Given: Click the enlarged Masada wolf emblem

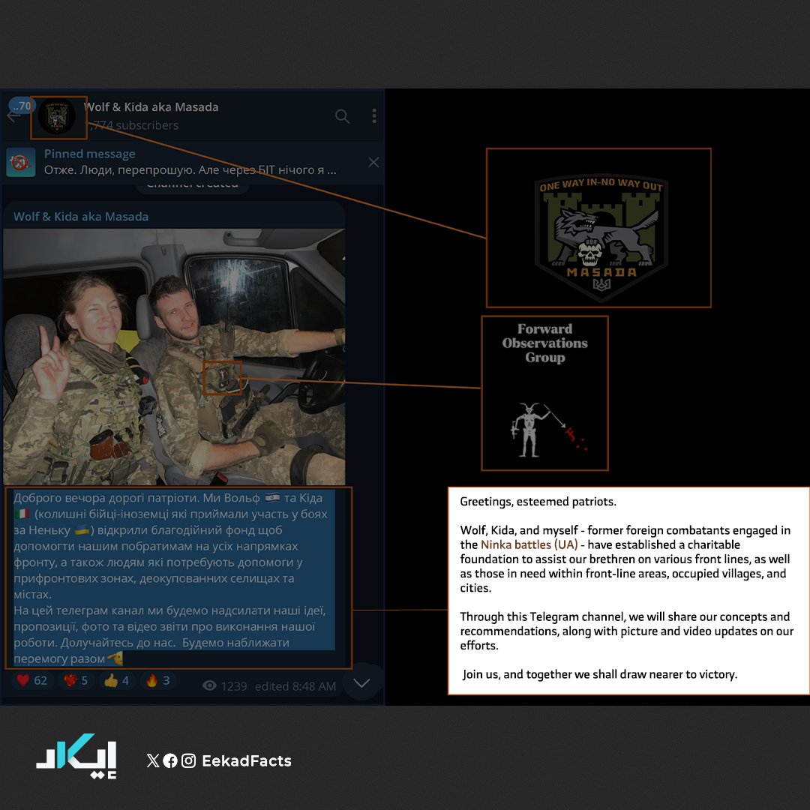Looking at the screenshot, I should 601,237.
